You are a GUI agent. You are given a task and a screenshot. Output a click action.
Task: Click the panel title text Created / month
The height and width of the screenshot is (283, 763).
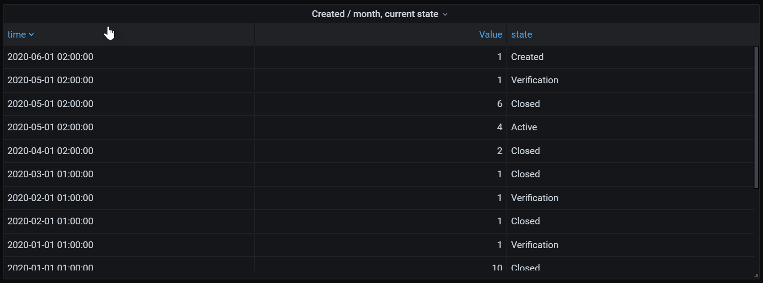click(375, 14)
